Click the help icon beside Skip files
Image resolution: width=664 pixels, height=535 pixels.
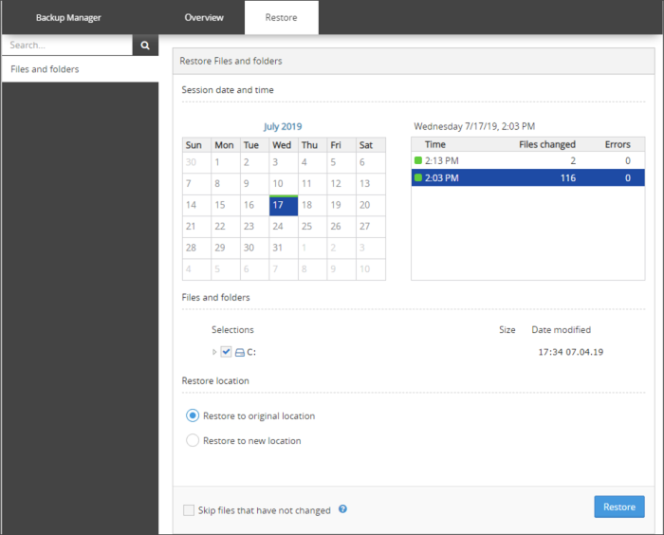click(x=342, y=509)
